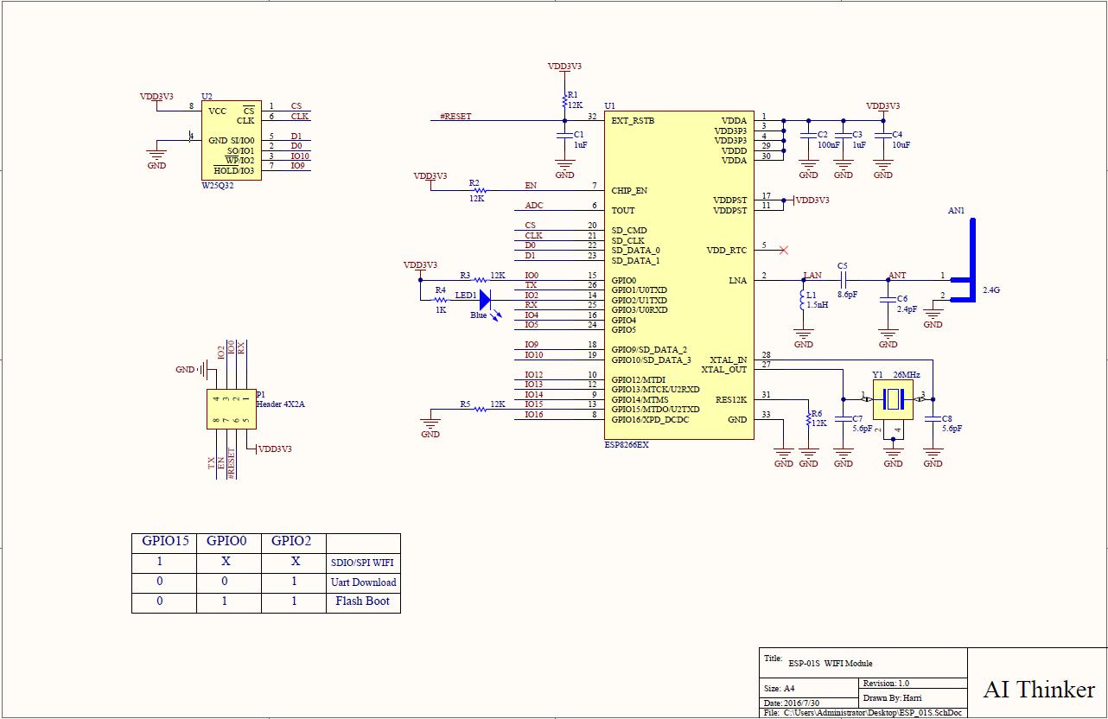The height and width of the screenshot is (719, 1108).
Task: Click the LNA pin name
Action: click(737, 281)
